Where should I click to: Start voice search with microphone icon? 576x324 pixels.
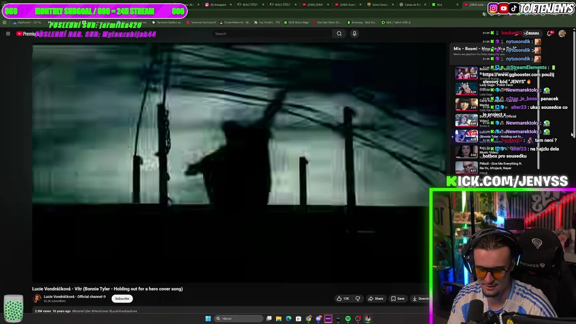pos(355,34)
